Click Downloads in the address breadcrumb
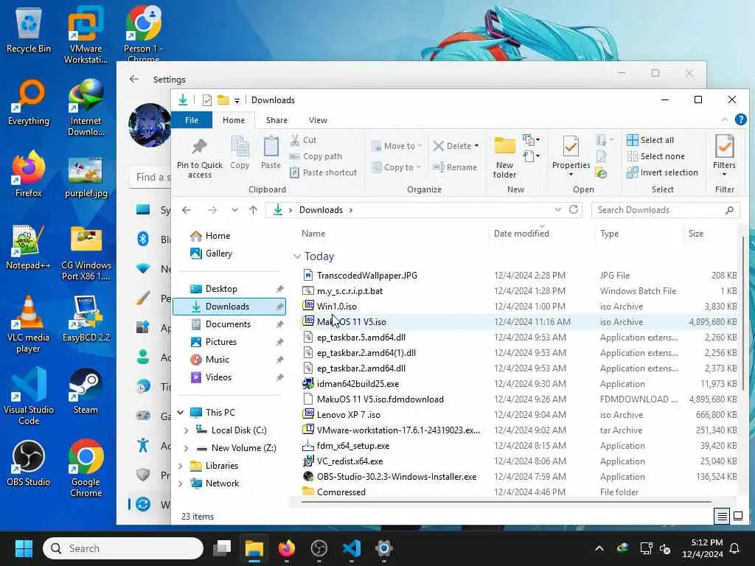The width and height of the screenshot is (755, 566). pyautogui.click(x=321, y=210)
